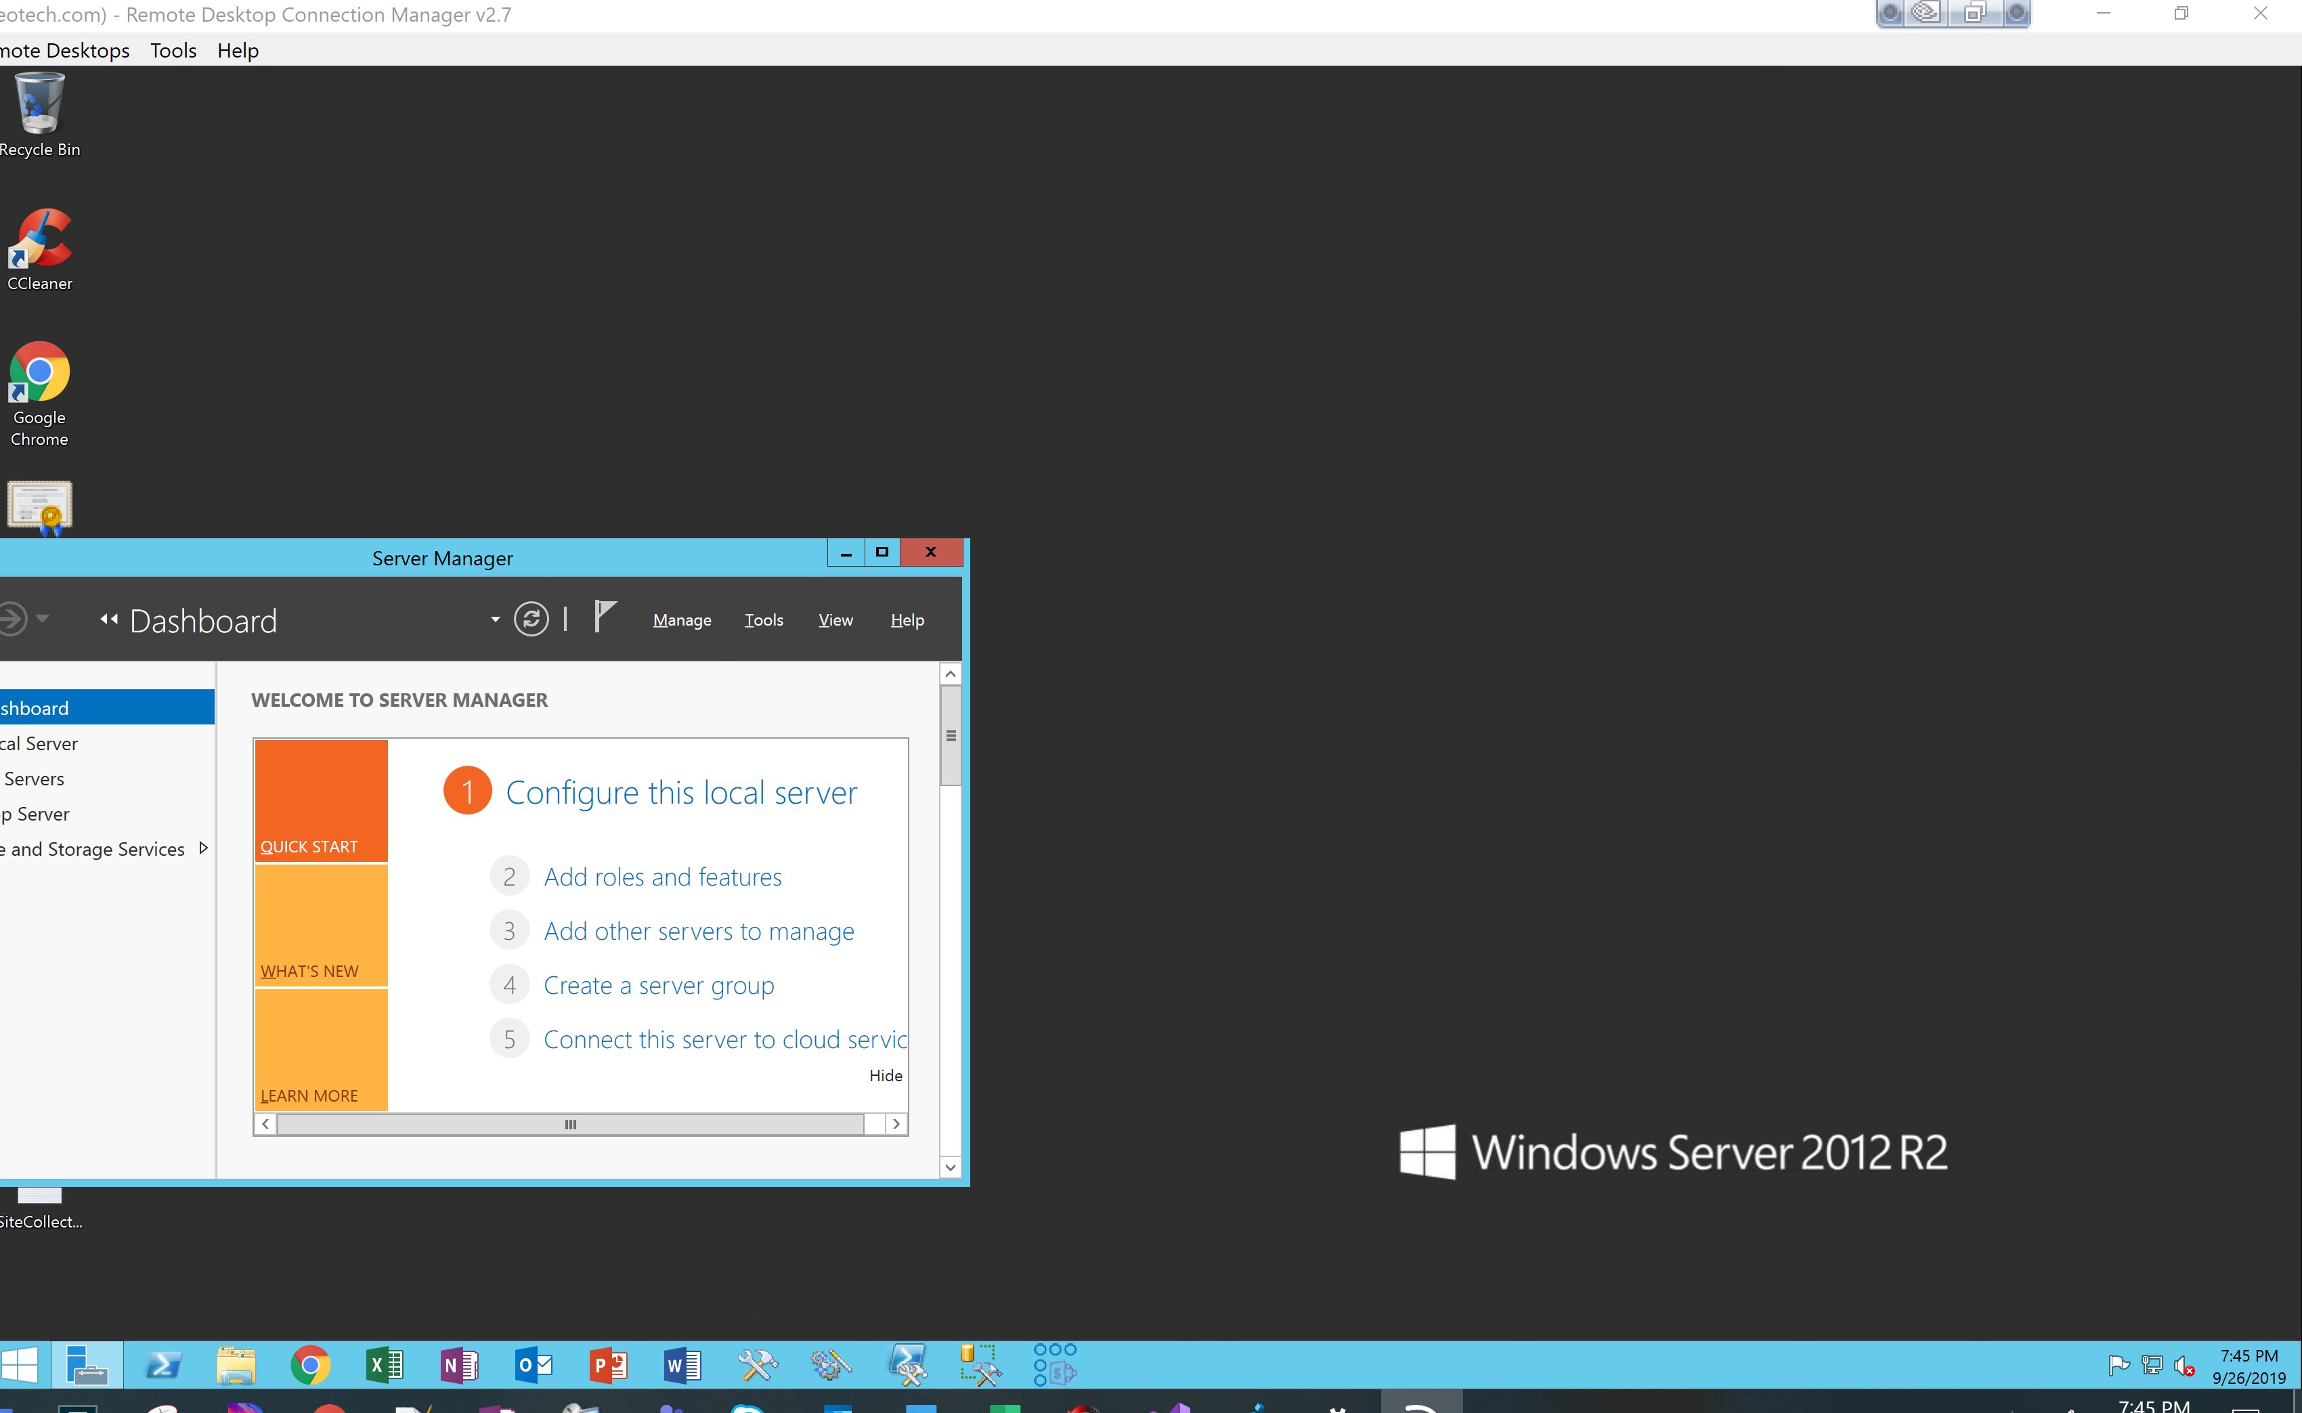Select the SiteCollect... desktop file
The image size is (2302, 1413).
[40, 1209]
